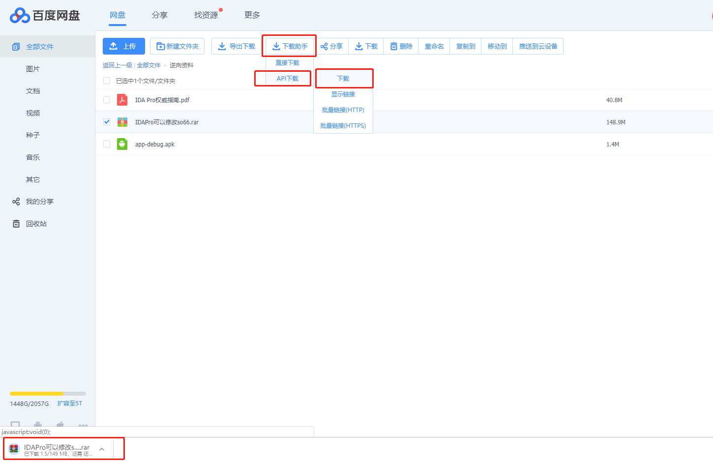Open 图片 category in sidebar
Image resolution: width=713 pixels, height=461 pixels.
(33, 69)
